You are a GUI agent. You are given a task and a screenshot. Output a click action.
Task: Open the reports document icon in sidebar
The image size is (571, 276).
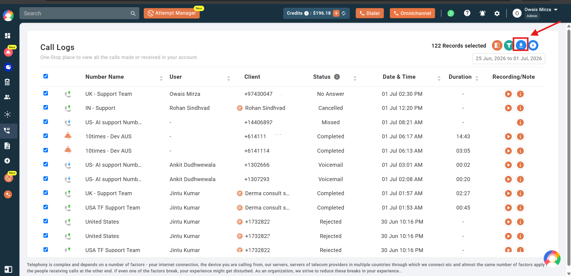pos(7,146)
